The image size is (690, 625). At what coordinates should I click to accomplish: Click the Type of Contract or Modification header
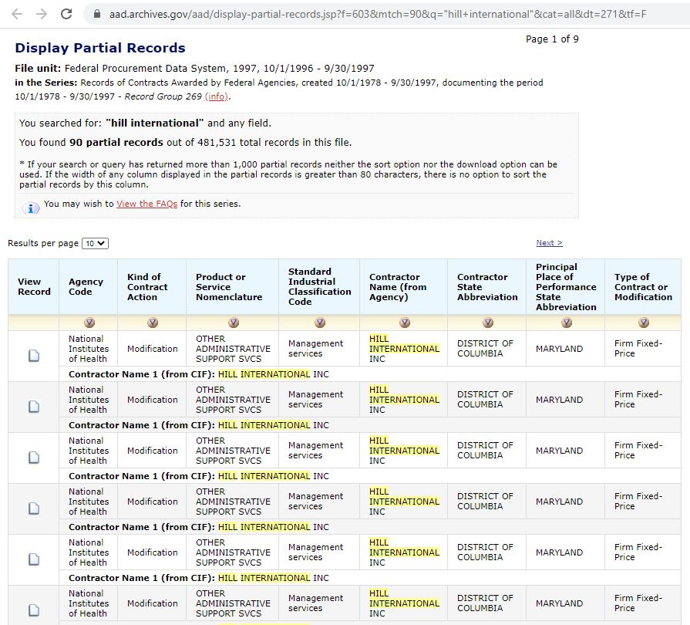pyautogui.click(x=643, y=287)
